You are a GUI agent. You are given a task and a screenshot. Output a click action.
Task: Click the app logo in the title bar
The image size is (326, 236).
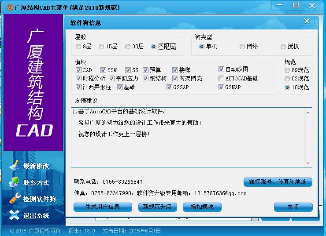(x=10, y=7)
